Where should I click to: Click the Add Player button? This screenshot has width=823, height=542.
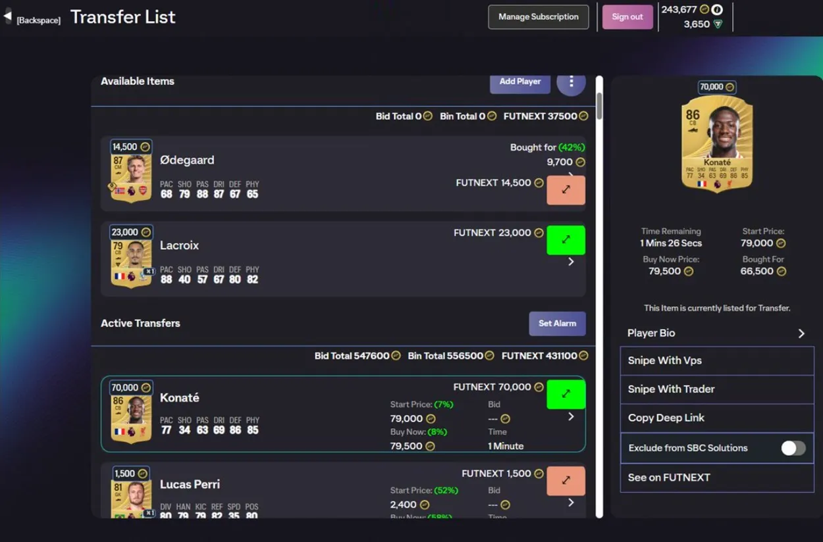pyautogui.click(x=519, y=82)
